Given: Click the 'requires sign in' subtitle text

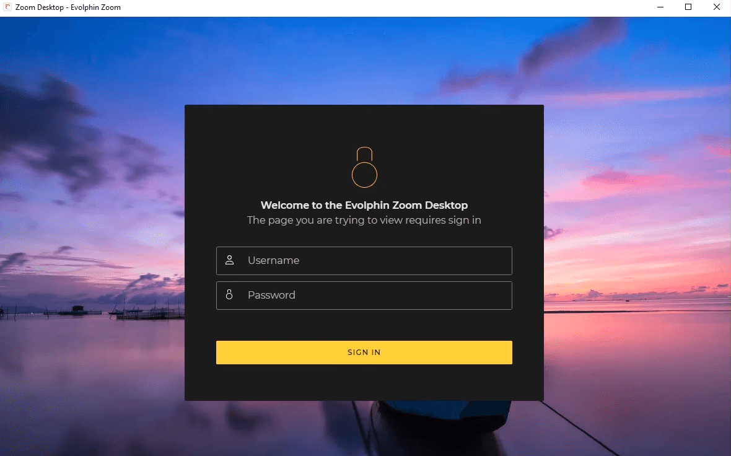Looking at the screenshot, I should click(443, 220).
